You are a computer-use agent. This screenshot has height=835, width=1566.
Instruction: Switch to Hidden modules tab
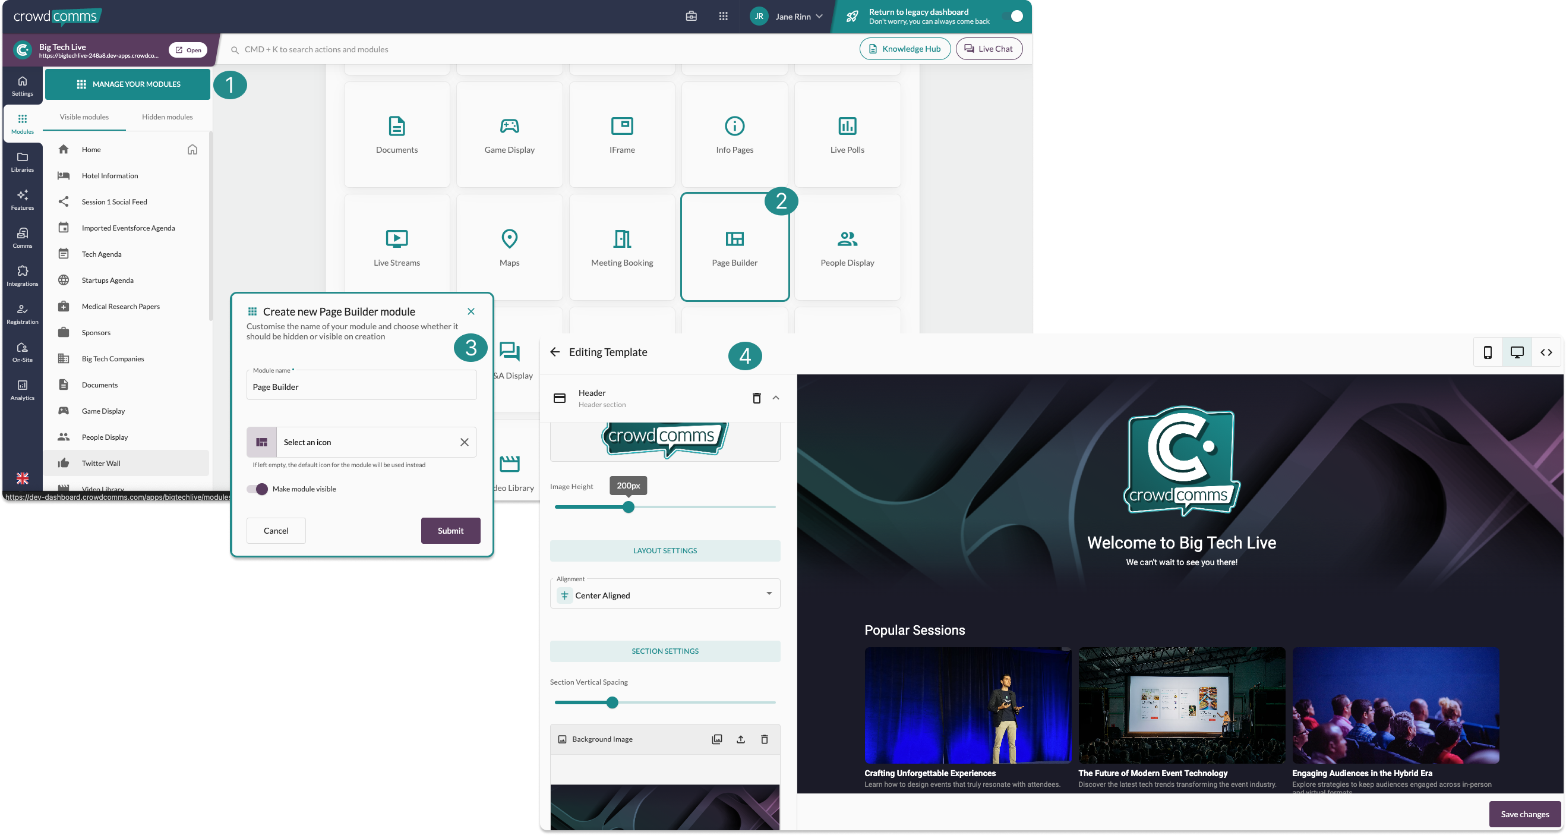pos(167,116)
